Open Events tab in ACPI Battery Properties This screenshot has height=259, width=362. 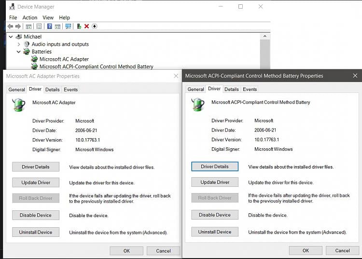[x=250, y=89]
